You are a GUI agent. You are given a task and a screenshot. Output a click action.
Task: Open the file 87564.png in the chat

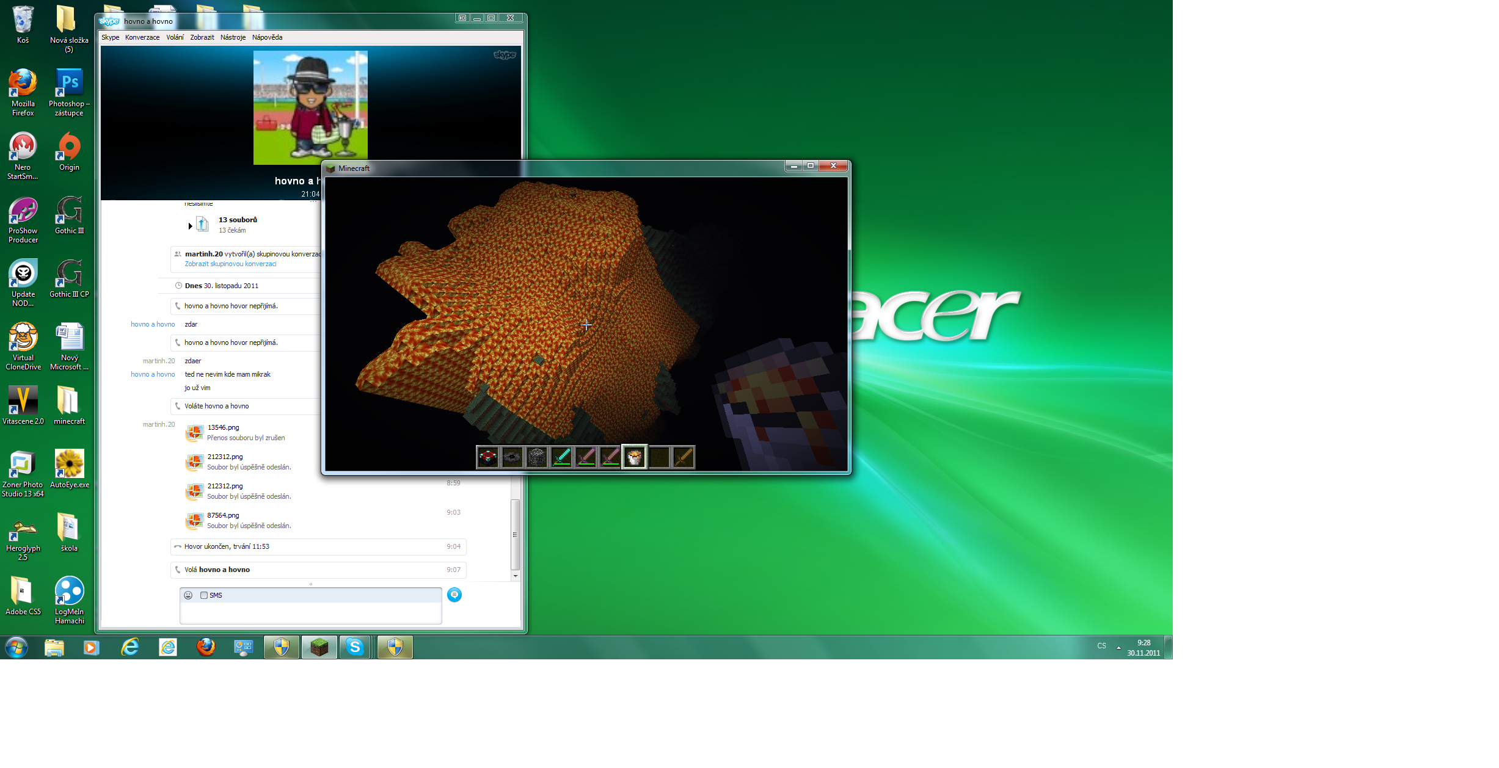(223, 515)
